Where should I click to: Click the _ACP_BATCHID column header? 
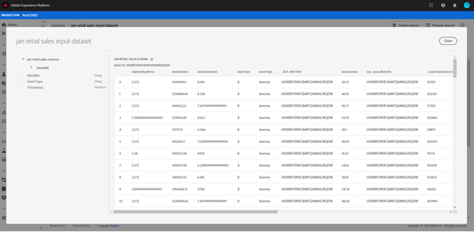(x=291, y=71)
